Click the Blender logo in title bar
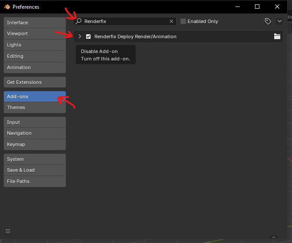Viewport: 292px width, 243px height. [7, 7]
